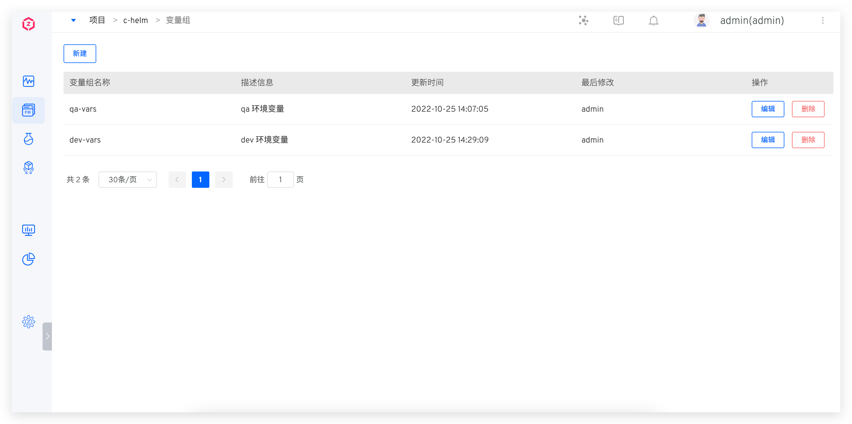The width and height of the screenshot is (852, 424).
Task: Click the 前往 page number input field
Action: tap(281, 179)
